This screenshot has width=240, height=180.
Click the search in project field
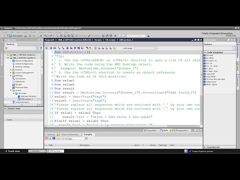pos(136,36)
